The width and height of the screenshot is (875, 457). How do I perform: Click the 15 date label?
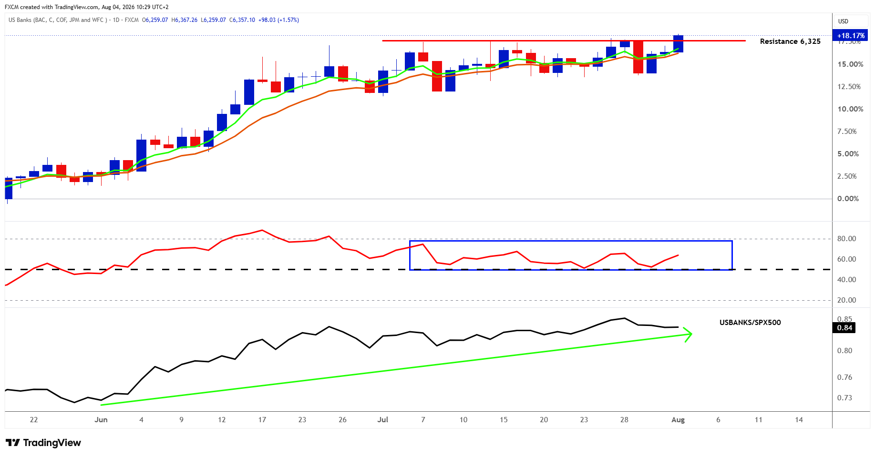tap(504, 420)
